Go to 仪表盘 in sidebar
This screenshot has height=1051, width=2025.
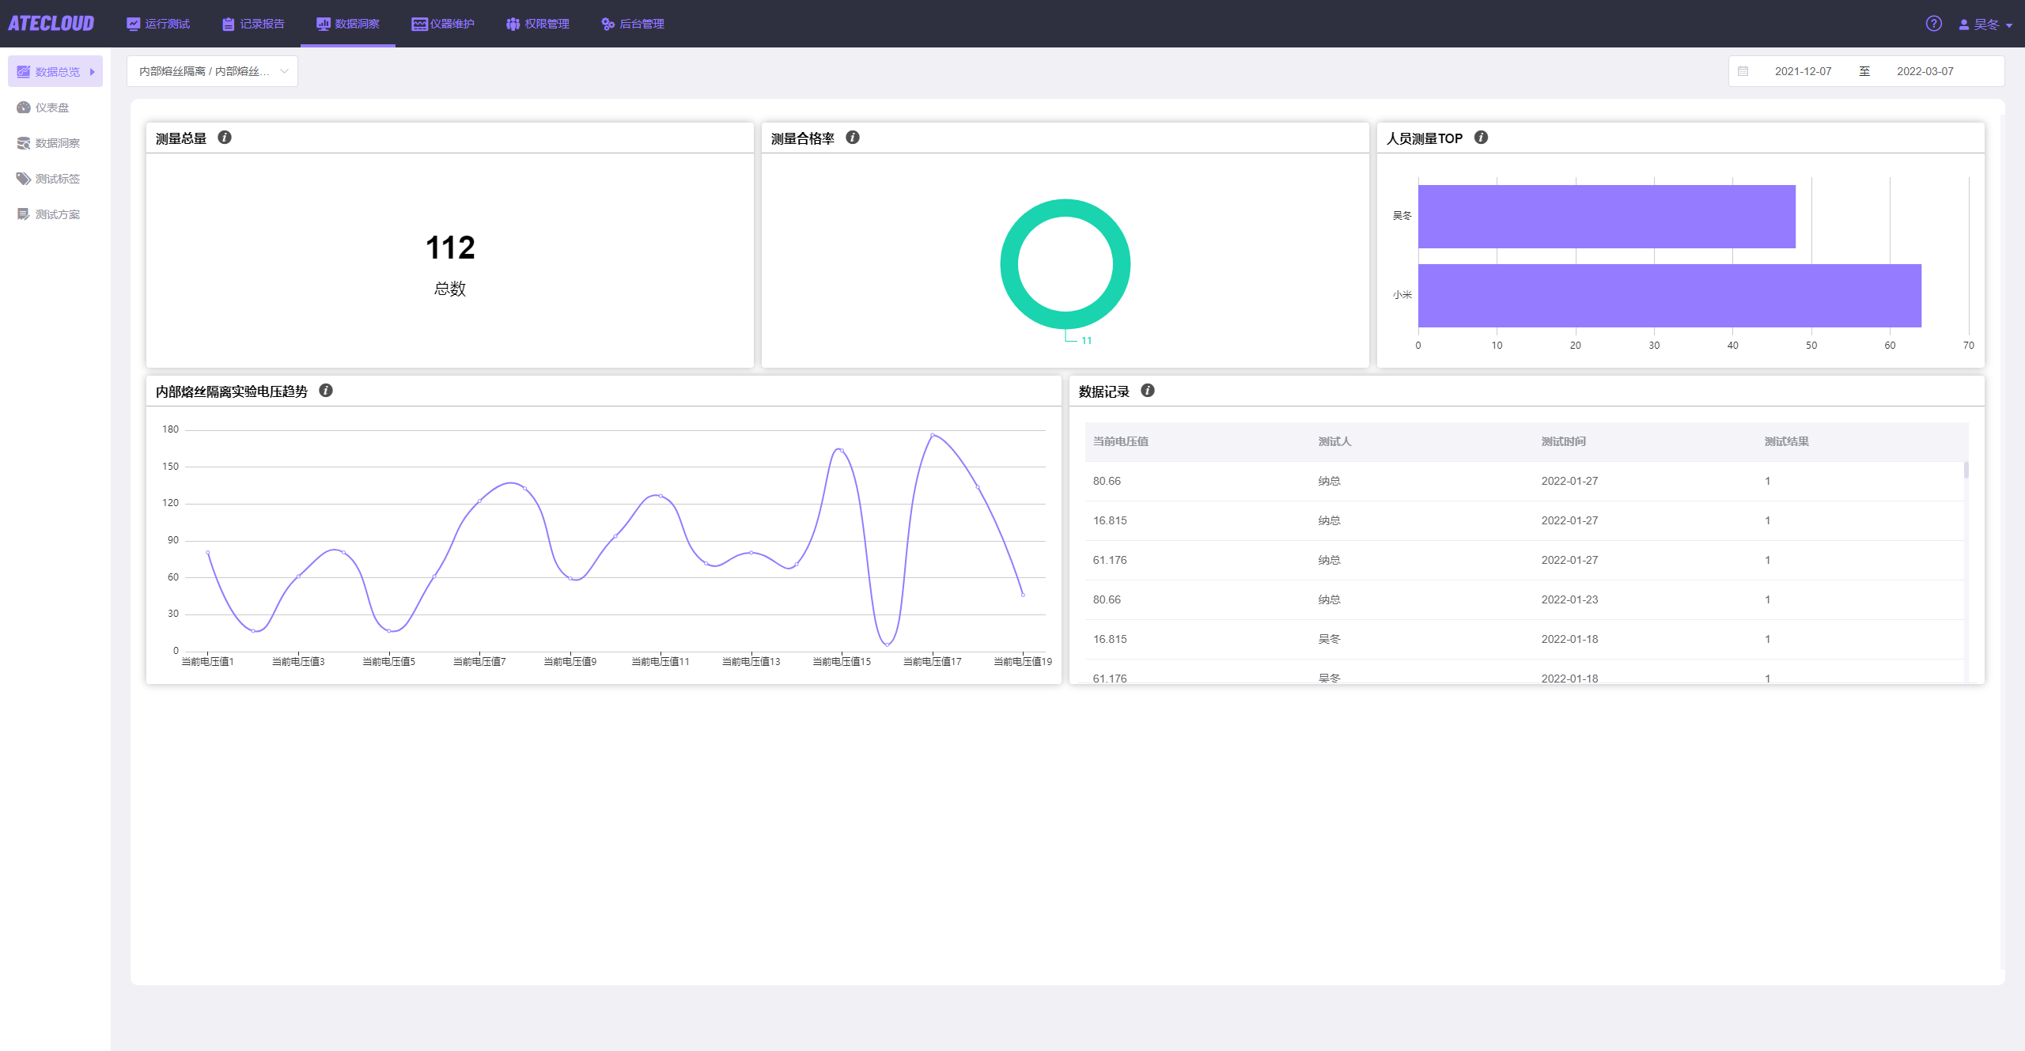[51, 108]
